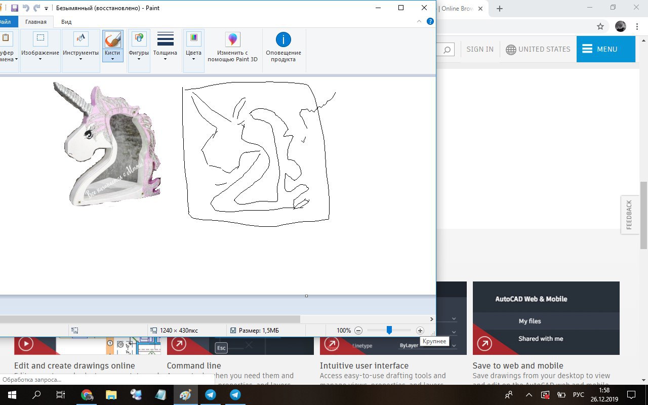Open the Windows Start menu
Image resolution: width=648 pixels, height=405 pixels.
pos(12,395)
